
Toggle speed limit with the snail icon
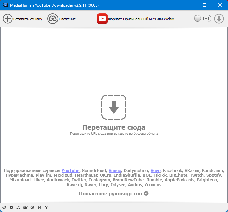click(x=25, y=207)
